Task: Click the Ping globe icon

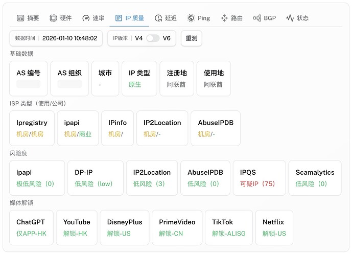Action: [x=191, y=18]
